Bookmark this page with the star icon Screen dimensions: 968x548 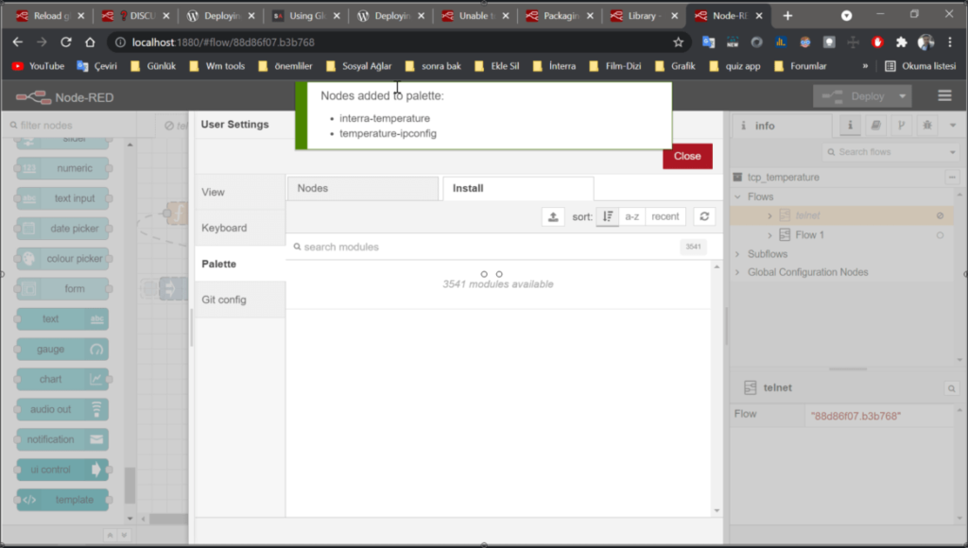click(679, 42)
